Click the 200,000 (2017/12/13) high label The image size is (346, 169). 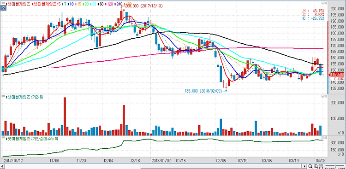coord(143,6)
